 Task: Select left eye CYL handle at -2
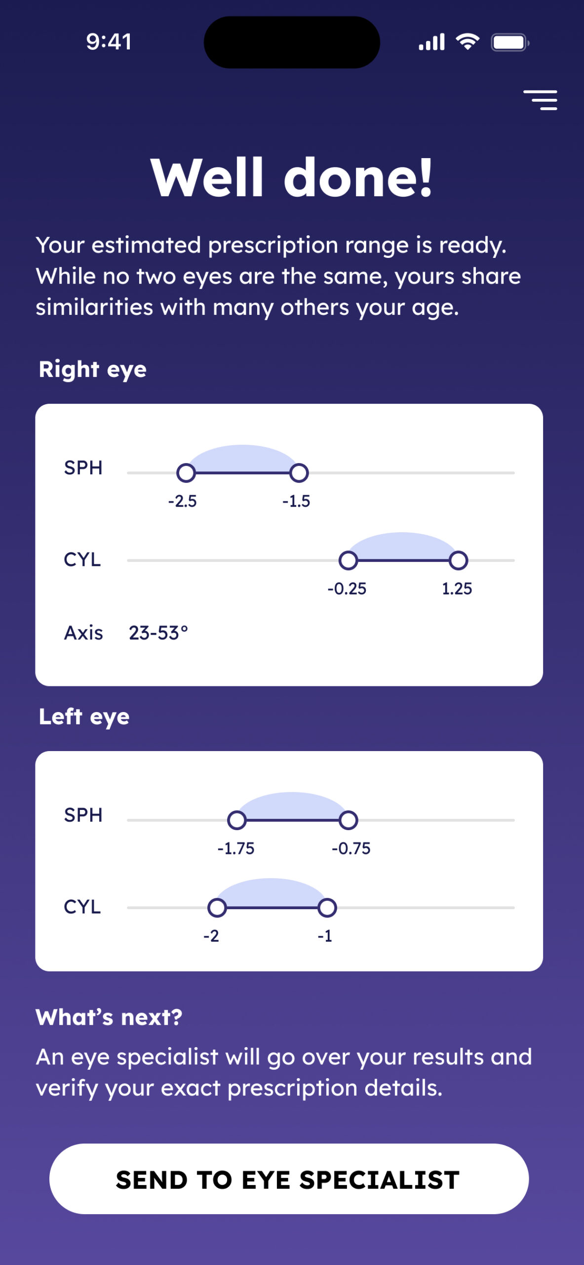coord(217,908)
